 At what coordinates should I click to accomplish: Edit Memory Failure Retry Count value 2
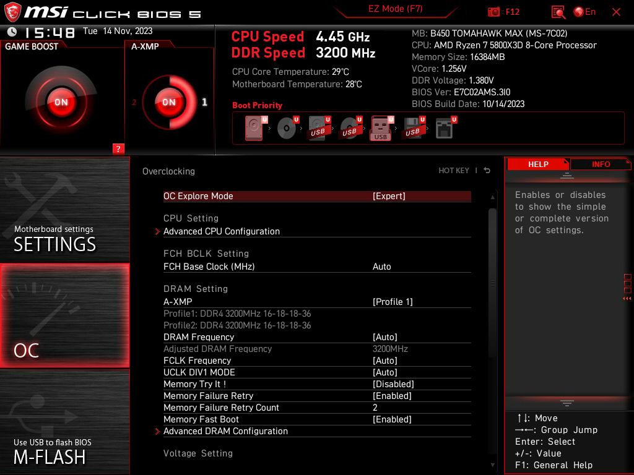tap(375, 408)
